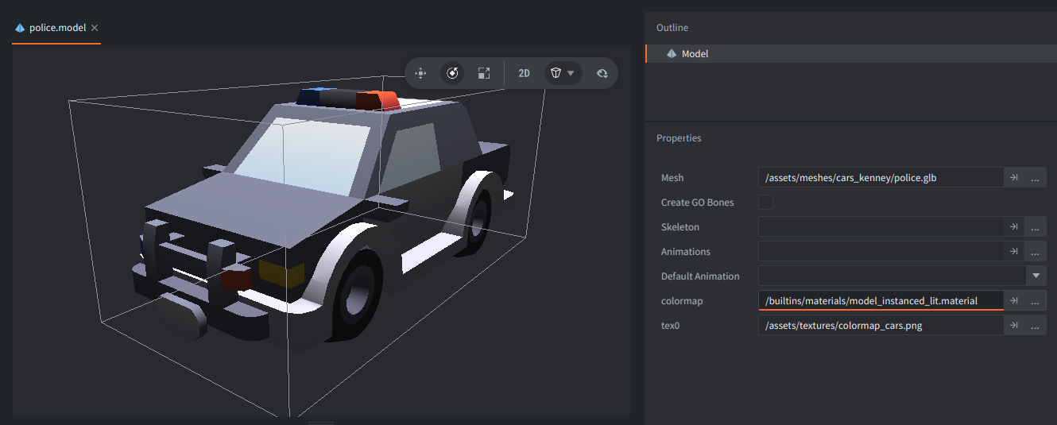Go to the Mesh resource arrow

(1014, 178)
